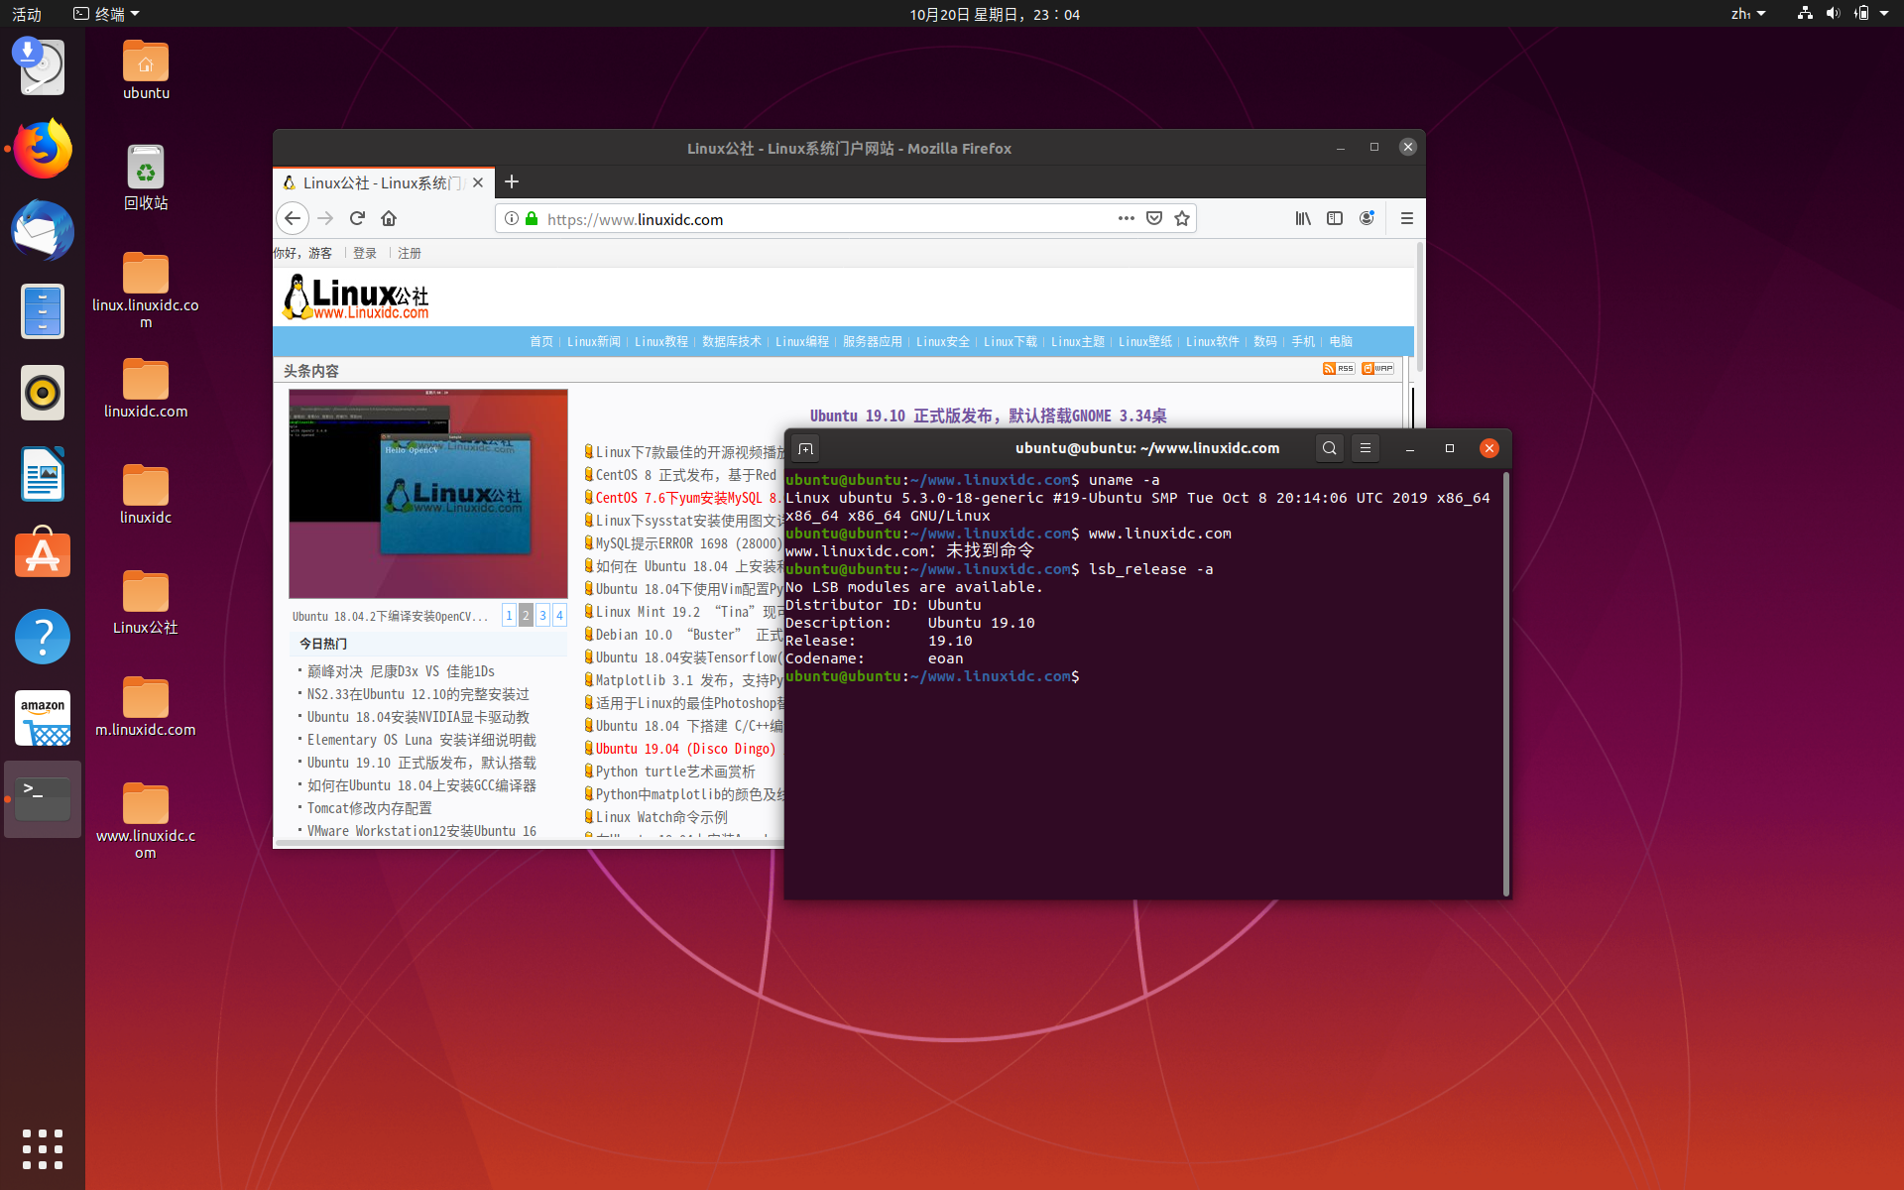Select the Linux公社 browser tab
This screenshot has width=1904, height=1190.
coord(382,182)
